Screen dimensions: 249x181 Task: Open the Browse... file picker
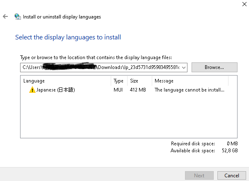point(215,67)
